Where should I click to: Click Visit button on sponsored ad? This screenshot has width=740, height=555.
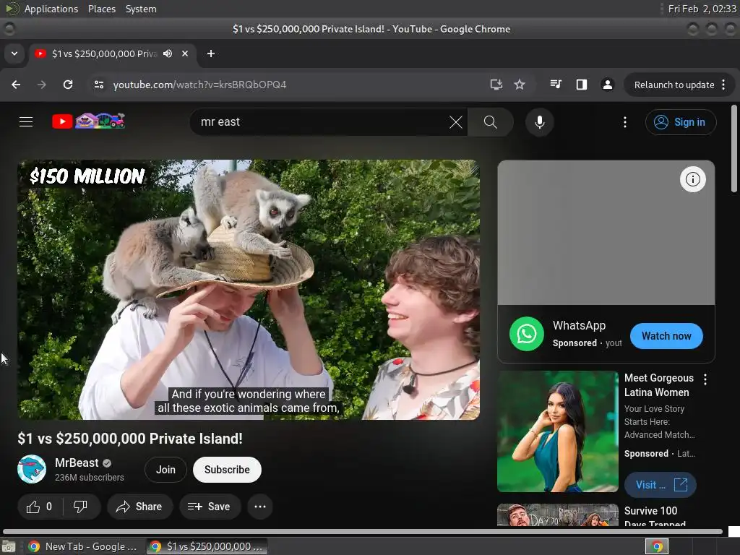661,485
